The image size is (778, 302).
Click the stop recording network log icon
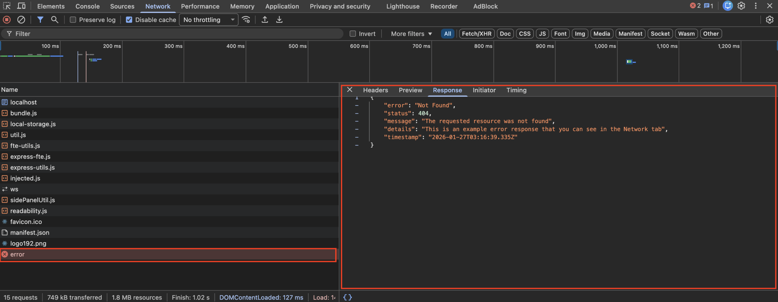pos(7,20)
